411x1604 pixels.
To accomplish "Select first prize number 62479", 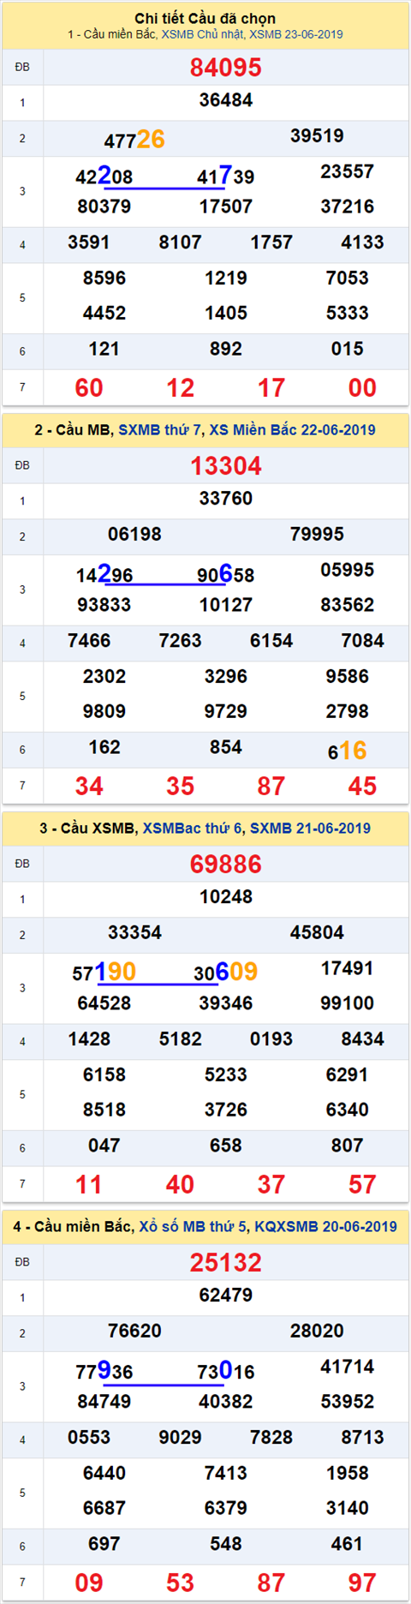I will [226, 1296].
